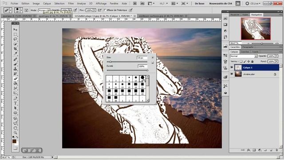Select the Brush tool
Image resolution: width=284 pixels, height=160 pixels.
point(16,64)
